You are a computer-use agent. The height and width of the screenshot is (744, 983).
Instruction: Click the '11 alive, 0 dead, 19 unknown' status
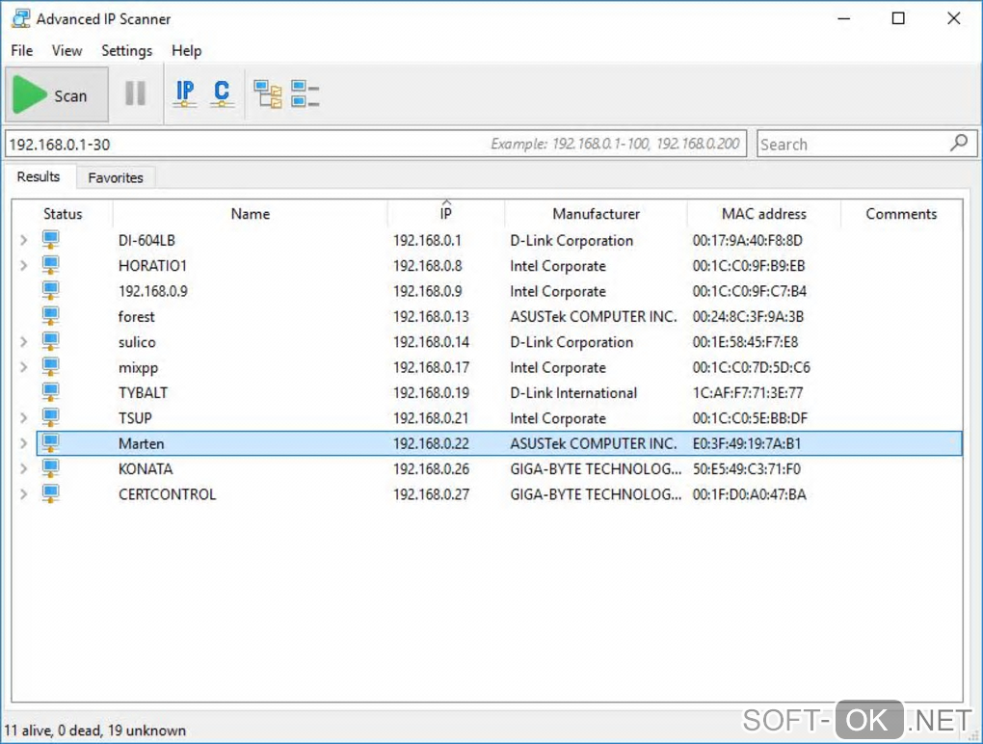(x=95, y=731)
